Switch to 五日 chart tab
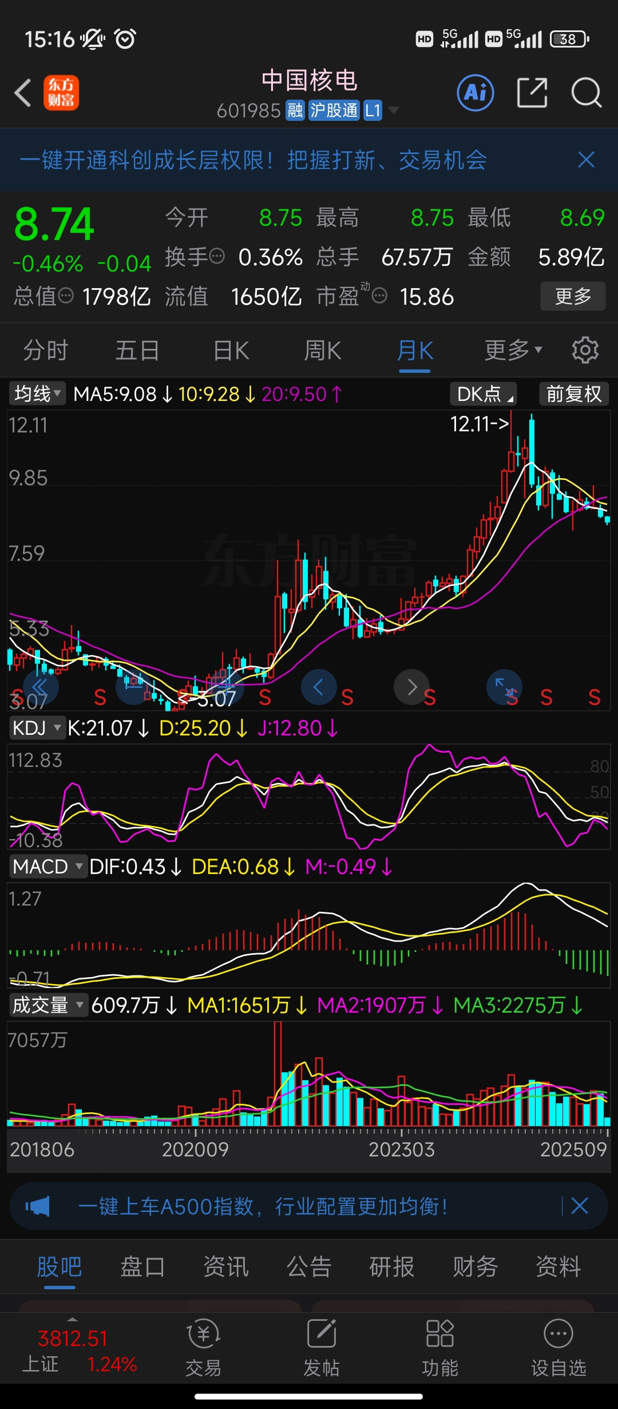The height and width of the screenshot is (1409, 618). click(x=137, y=350)
